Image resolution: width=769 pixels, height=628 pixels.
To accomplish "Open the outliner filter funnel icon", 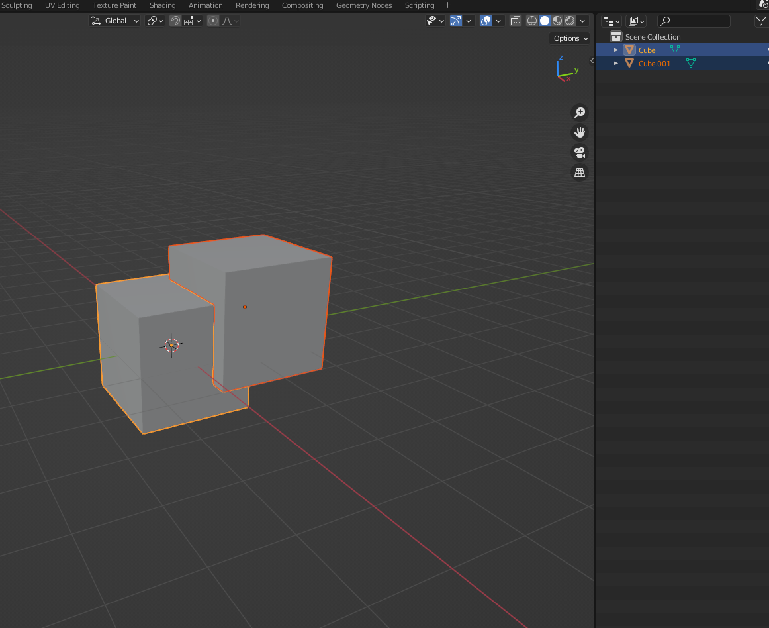I will 760,21.
